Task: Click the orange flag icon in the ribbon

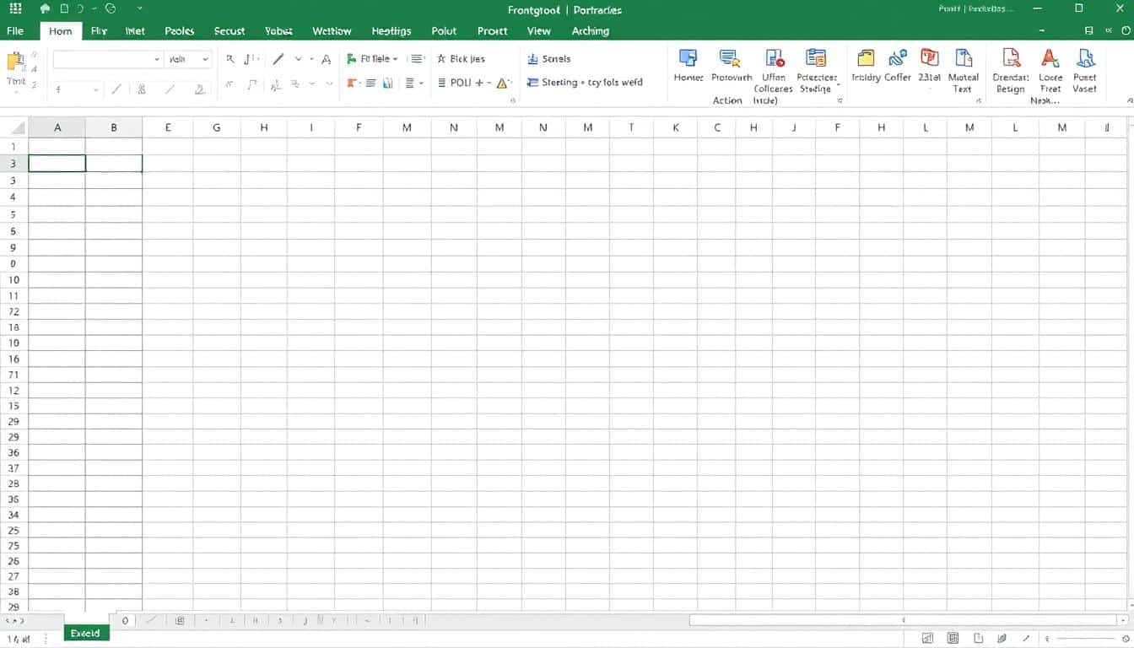Action: coord(352,83)
